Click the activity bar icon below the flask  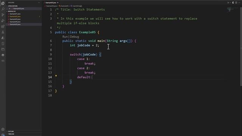click(x=3, y=38)
